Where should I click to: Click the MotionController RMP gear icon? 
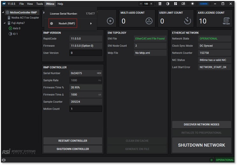tap(7, 12)
